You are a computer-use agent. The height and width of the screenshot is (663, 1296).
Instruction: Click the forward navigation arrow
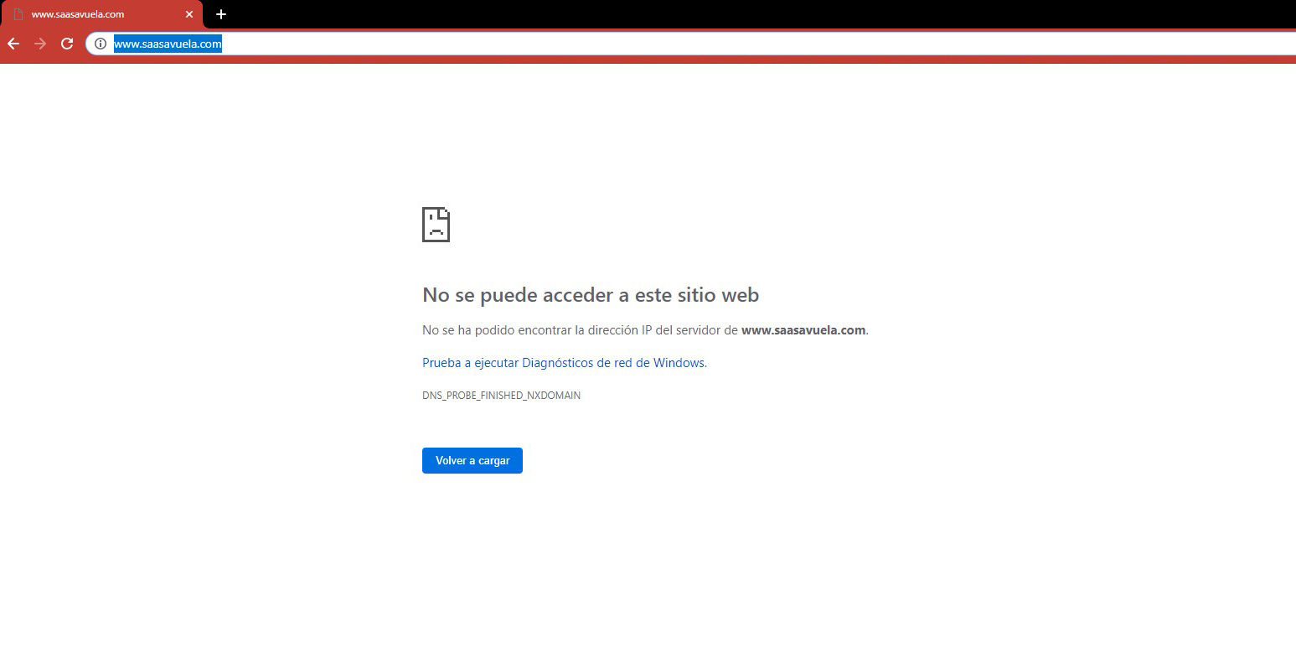point(40,44)
